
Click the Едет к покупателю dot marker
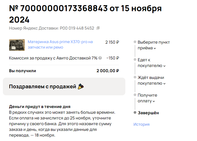pos(135,59)
